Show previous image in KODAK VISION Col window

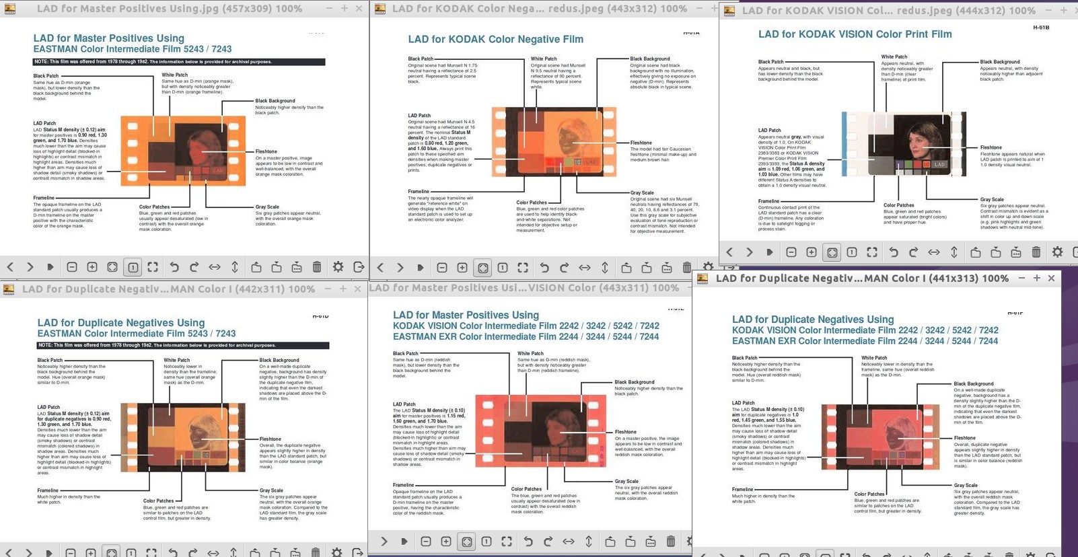729,252
